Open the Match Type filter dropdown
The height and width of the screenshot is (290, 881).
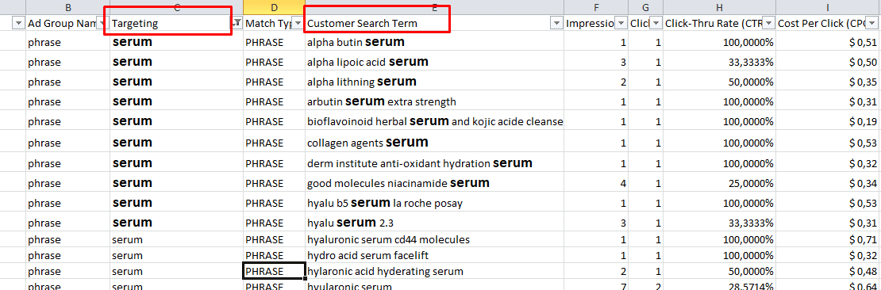[x=298, y=23]
